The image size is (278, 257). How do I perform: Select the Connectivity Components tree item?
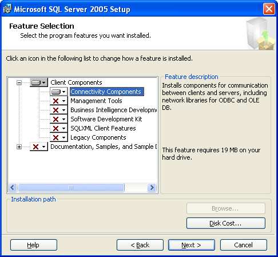point(106,92)
